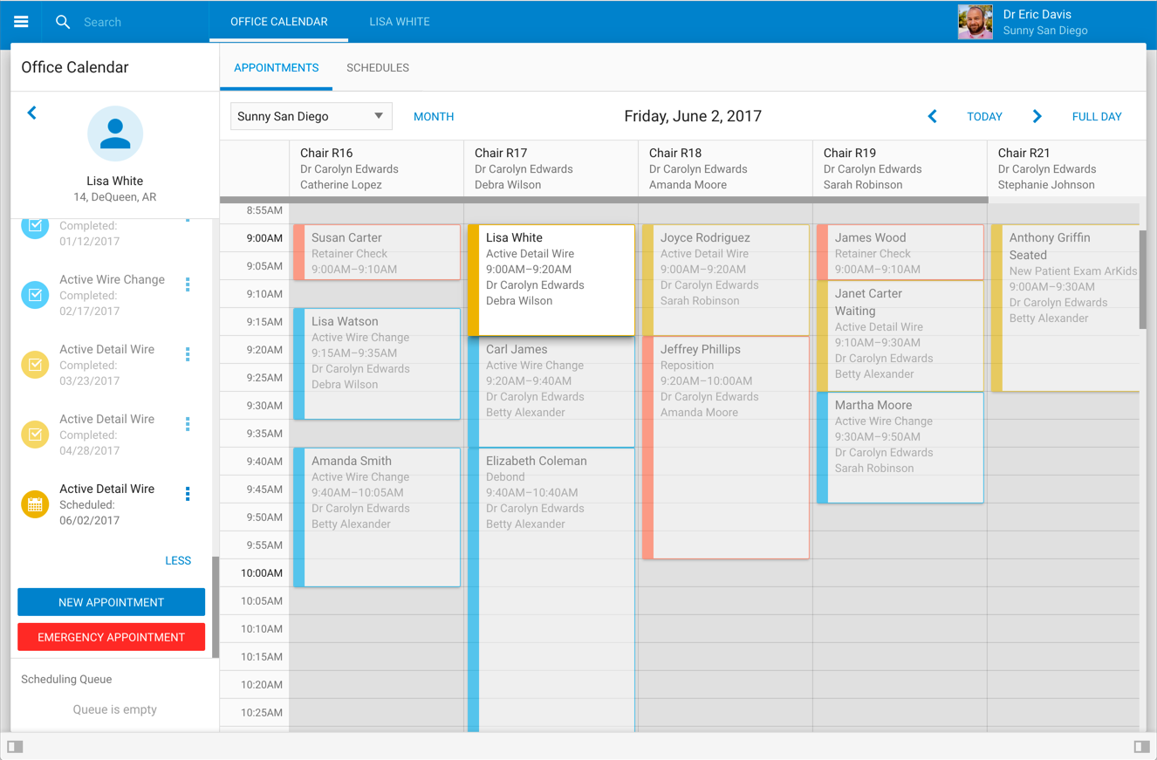Open options for scheduled 06/02/2017 appointment

pyautogui.click(x=188, y=494)
